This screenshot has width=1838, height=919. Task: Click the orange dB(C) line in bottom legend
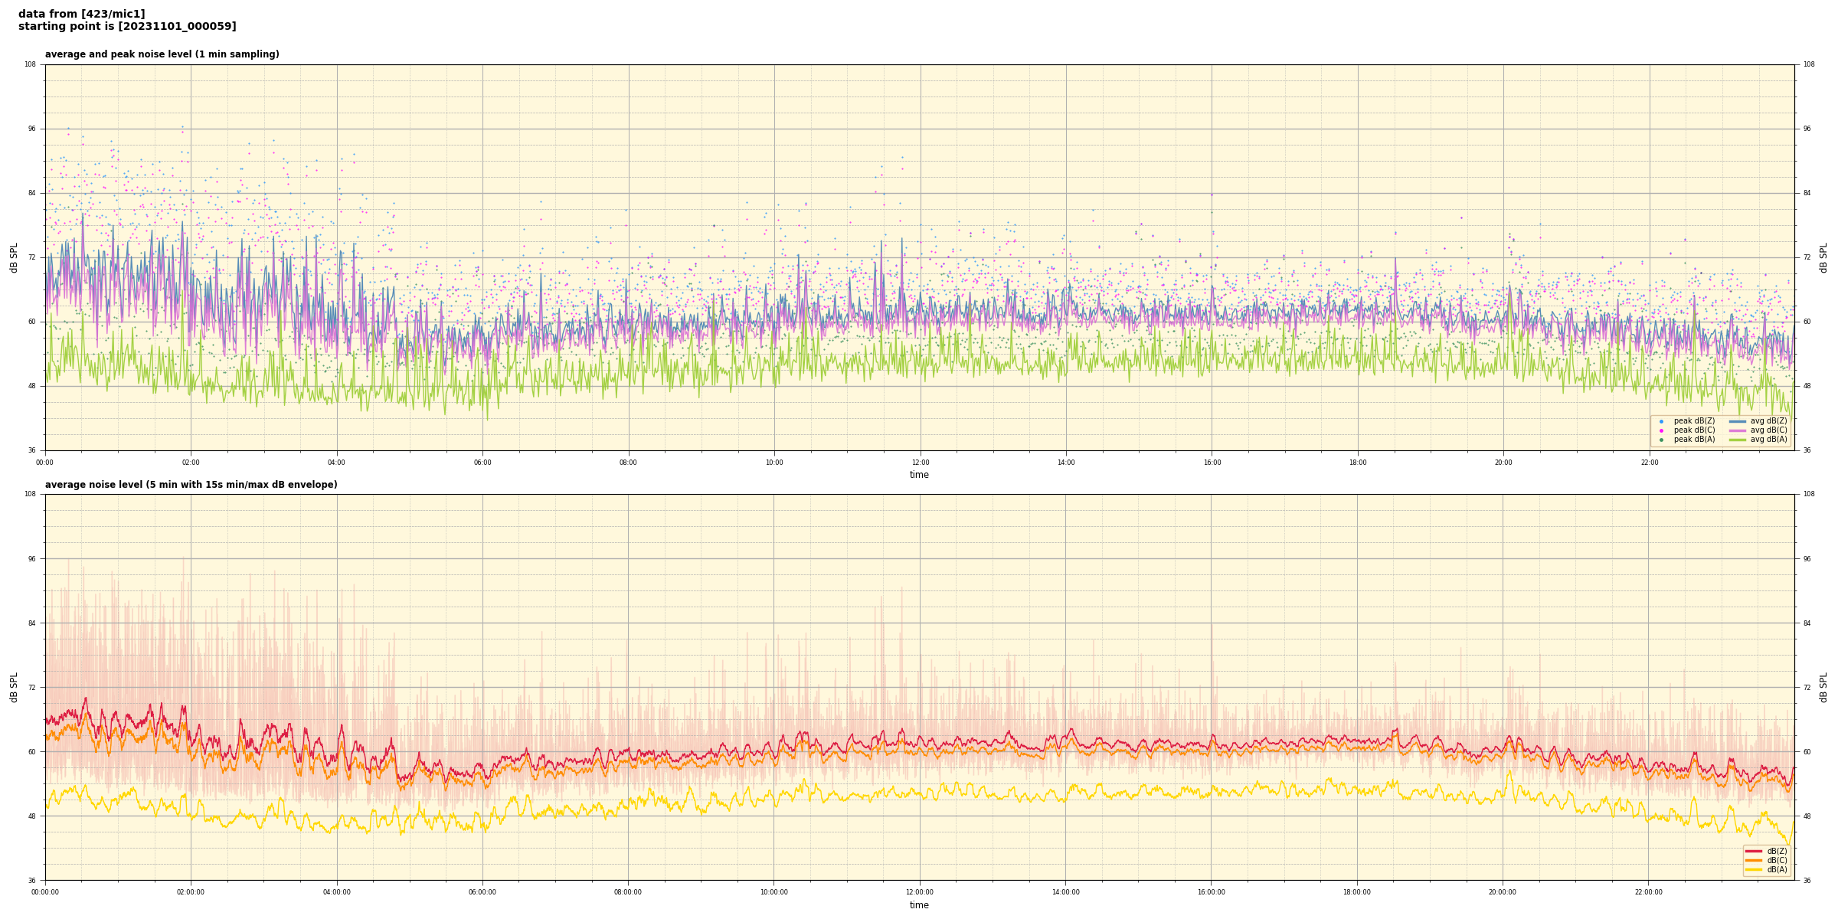point(1754,860)
